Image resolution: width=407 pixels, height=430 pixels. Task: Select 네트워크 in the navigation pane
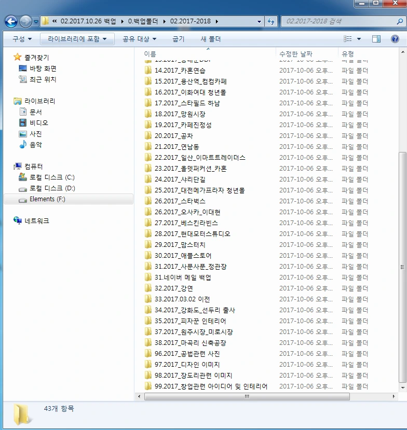37,221
